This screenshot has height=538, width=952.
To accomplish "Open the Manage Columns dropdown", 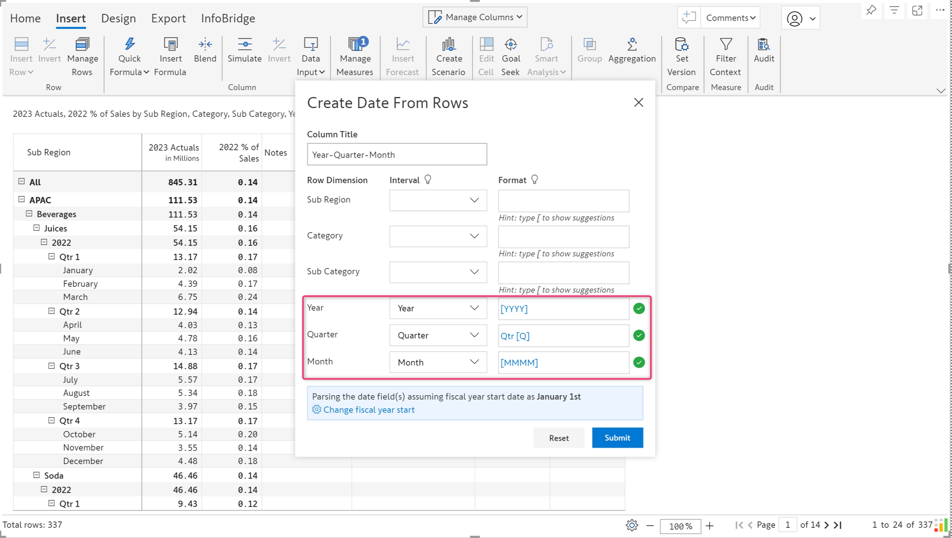I will [x=475, y=17].
